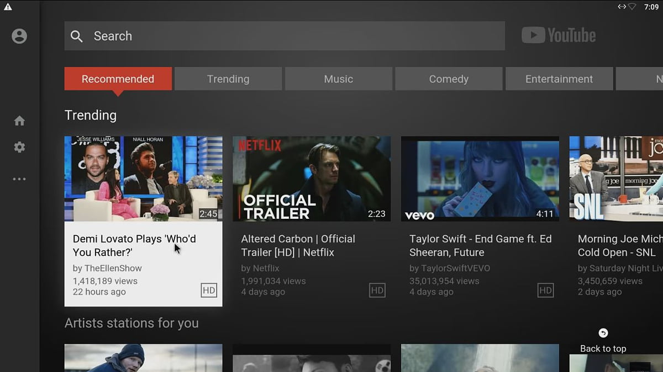Viewport: 663px width, 372px height.
Task: Select the Recommended tab
Action: coord(118,78)
